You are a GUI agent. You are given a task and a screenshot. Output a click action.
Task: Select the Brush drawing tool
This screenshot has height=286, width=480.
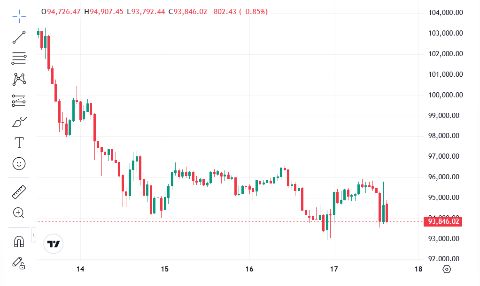click(x=19, y=122)
